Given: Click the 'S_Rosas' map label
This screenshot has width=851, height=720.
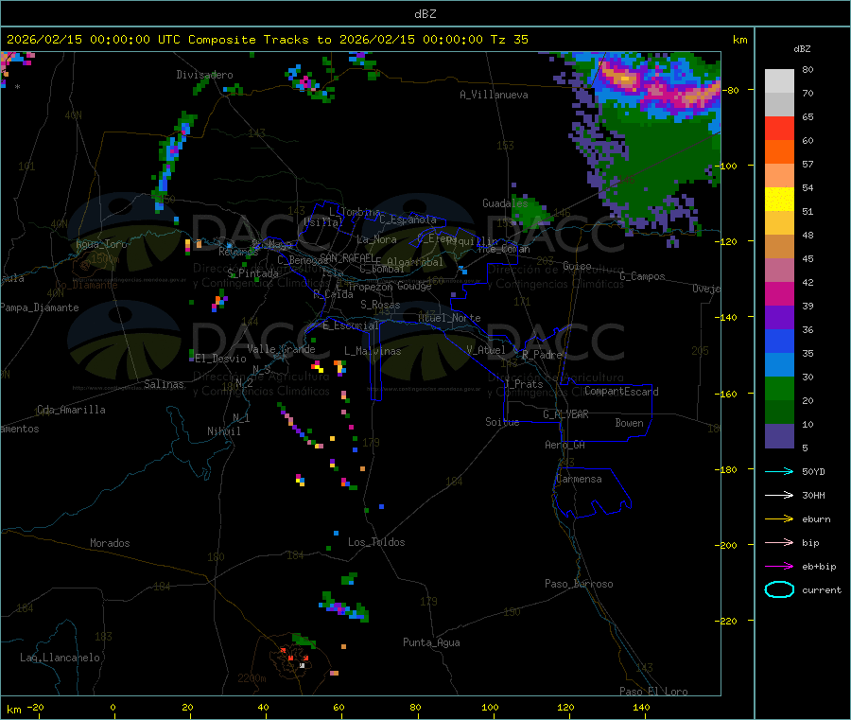Looking at the screenshot, I should pos(380,305).
